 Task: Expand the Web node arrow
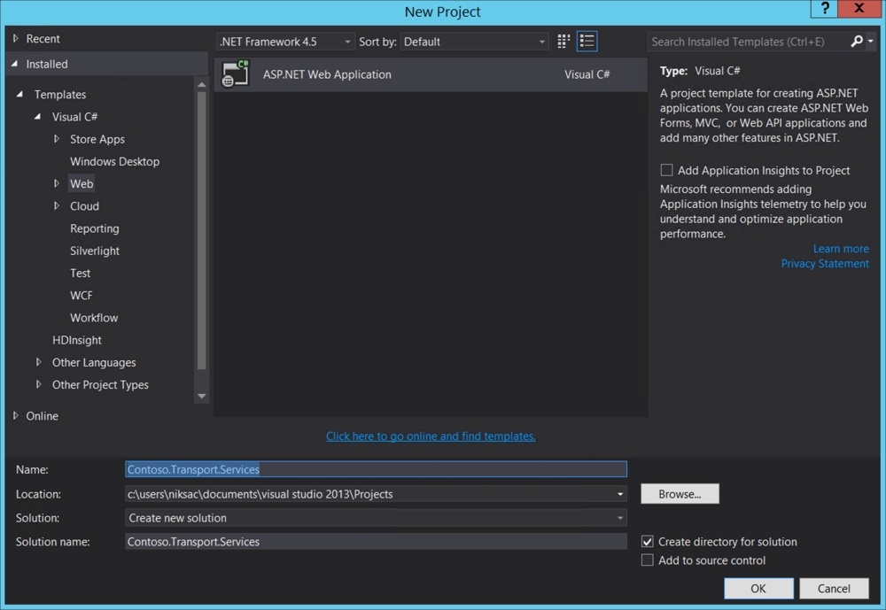[56, 183]
